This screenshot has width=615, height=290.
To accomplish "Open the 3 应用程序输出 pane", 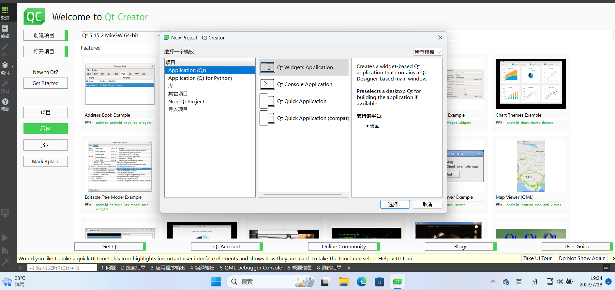I will pyautogui.click(x=168, y=268).
